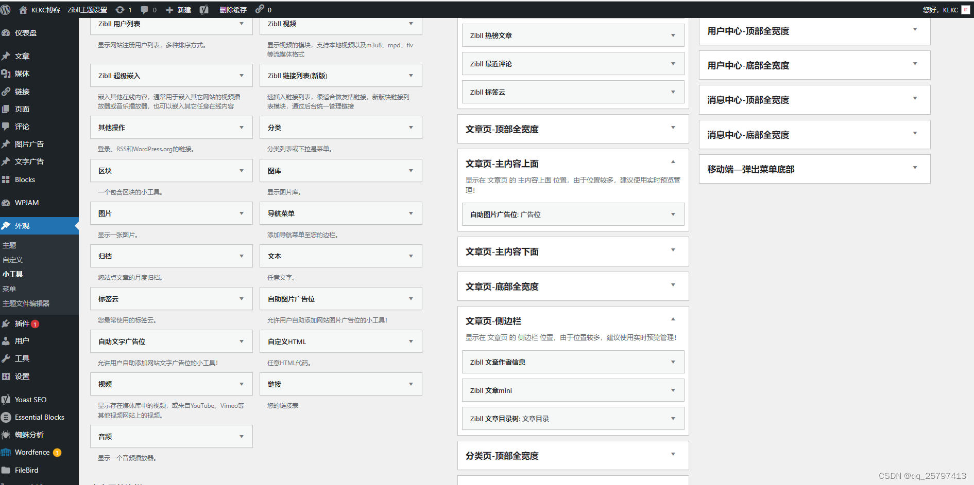The image size is (974, 485).
Task: Click the KEKC博客 site name link
Action: coord(45,10)
